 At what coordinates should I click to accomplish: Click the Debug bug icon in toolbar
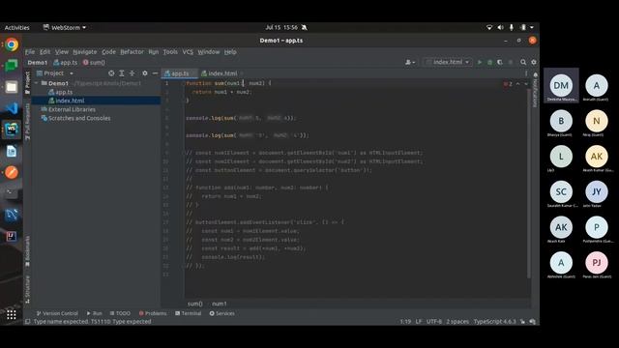coord(489,62)
